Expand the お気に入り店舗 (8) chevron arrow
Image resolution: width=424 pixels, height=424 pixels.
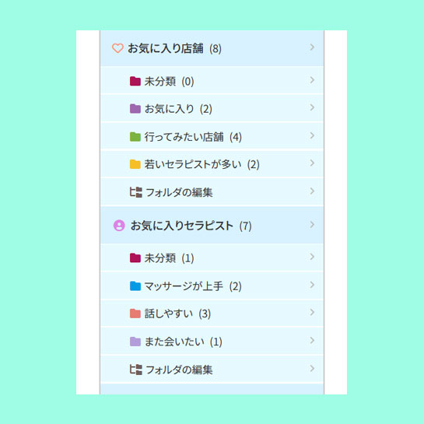point(312,47)
